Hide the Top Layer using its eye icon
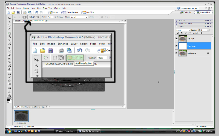Viewport: 219px width, 136px height. [177, 38]
